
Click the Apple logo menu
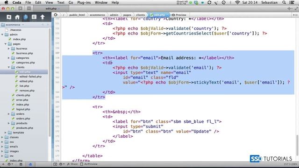(6, 2)
